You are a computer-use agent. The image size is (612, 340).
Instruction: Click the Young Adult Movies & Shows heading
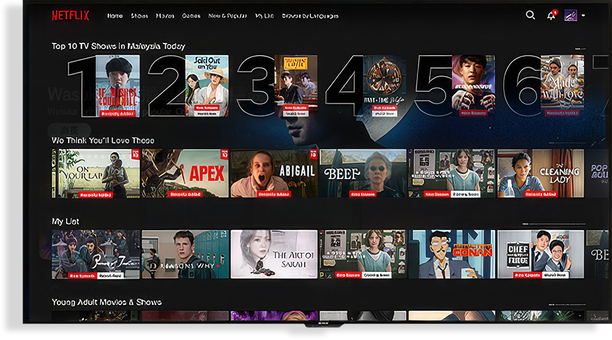[106, 302]
